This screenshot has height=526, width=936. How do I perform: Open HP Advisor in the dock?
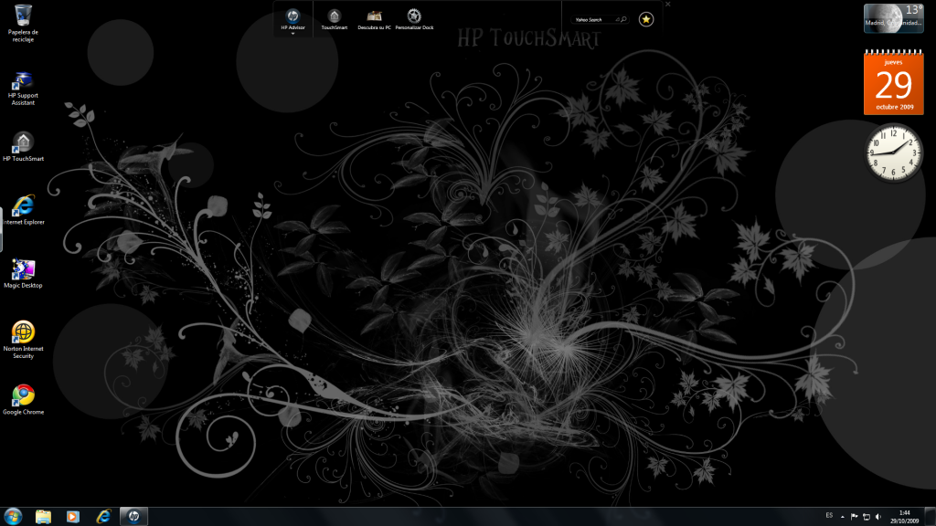click(292, 16)
